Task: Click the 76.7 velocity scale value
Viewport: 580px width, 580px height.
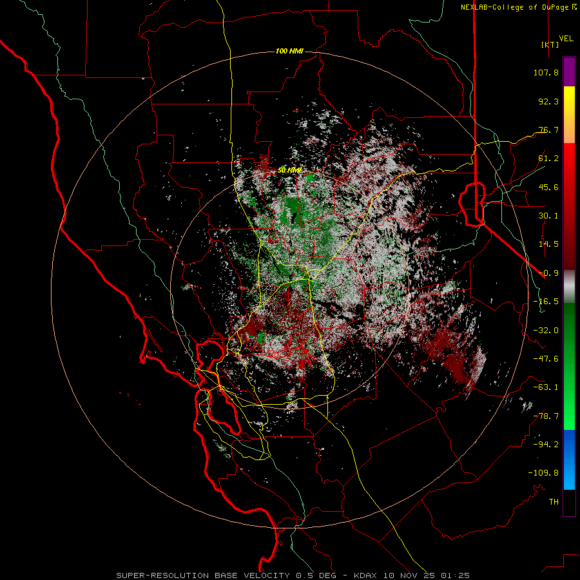Action: coord(548,130)
